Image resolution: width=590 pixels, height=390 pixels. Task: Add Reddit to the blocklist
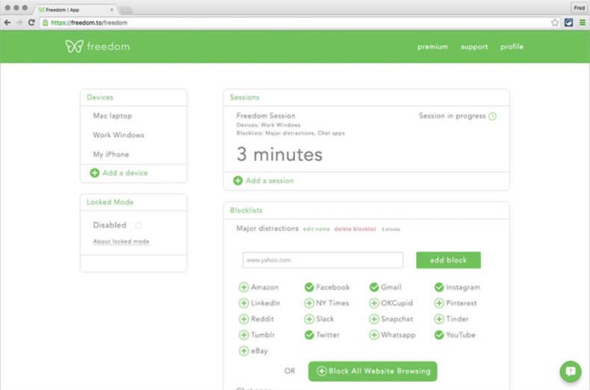click(243, 319)
